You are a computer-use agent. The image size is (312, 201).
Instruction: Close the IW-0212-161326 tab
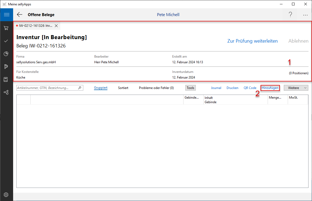click(56, 26)
